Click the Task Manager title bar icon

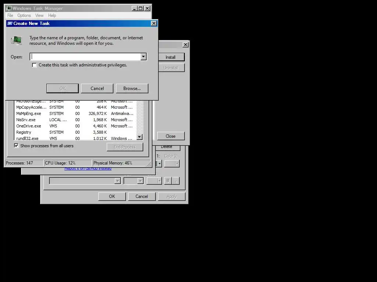pyautogui.click(x=9, y=8)
